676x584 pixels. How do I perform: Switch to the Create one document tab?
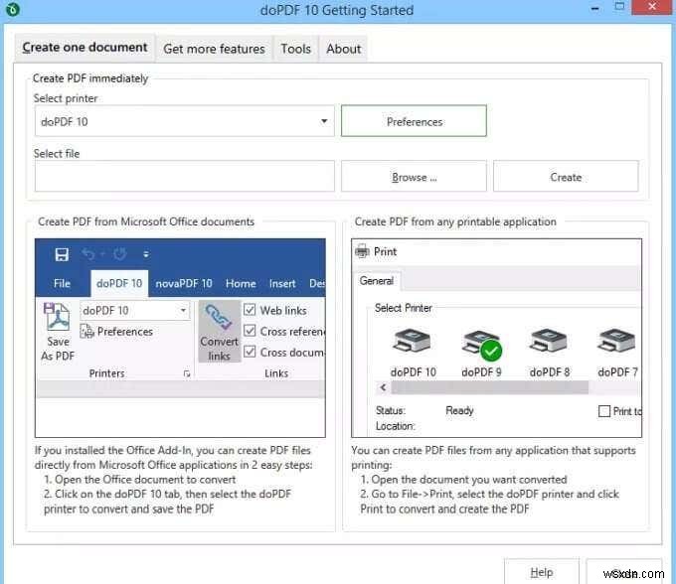84,47
